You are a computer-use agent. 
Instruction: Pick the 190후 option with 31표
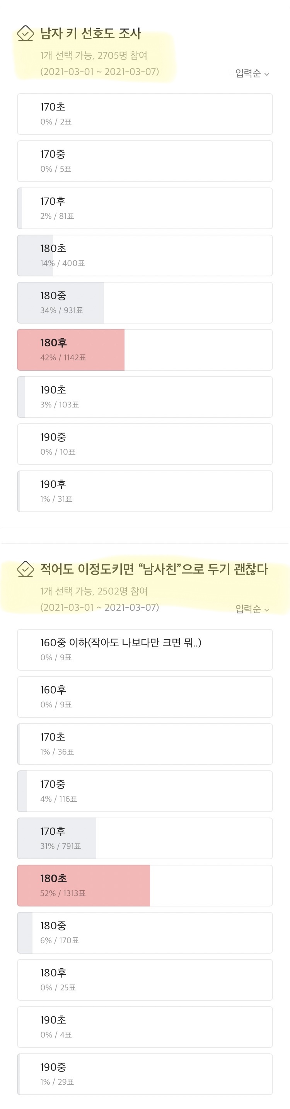pyautogui.click(x=145, y=491)
